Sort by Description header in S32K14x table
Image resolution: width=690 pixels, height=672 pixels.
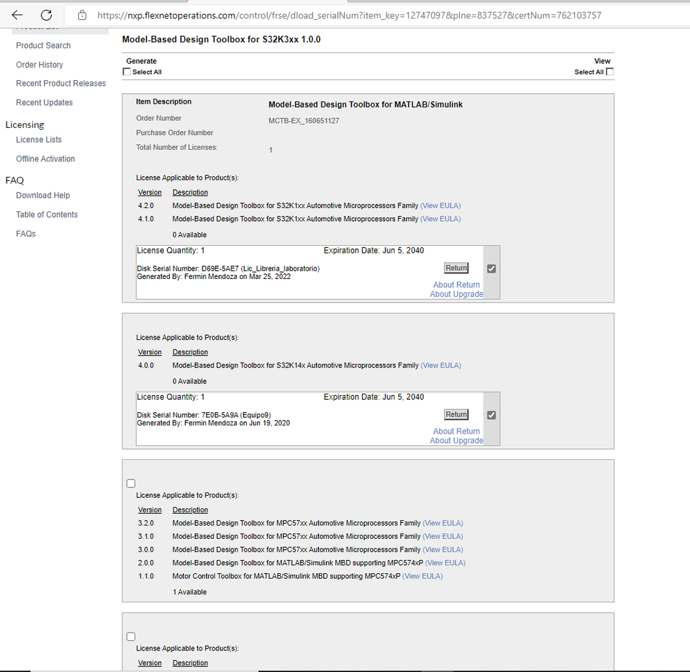[190, 352]
